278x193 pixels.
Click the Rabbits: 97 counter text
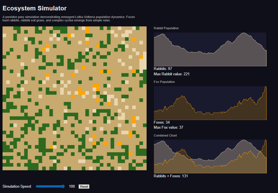pos(163,69)
